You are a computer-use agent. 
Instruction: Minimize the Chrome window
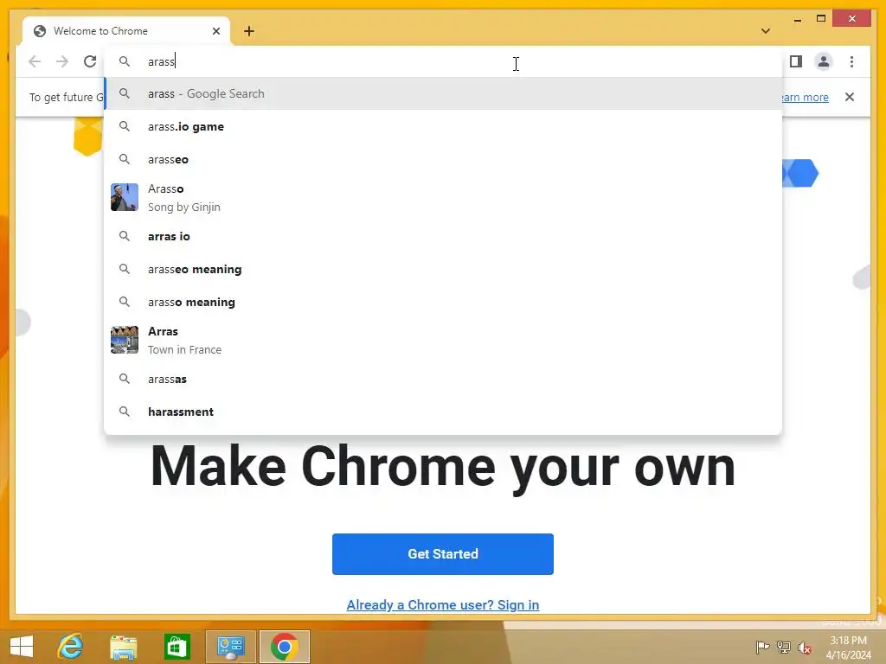[798, 19]
